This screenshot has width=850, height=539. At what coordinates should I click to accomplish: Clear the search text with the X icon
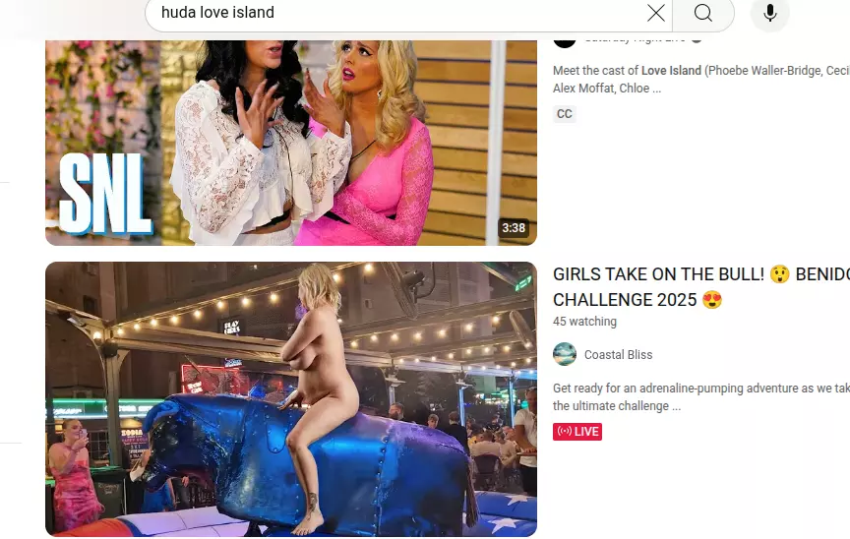[x=656, y=13]
